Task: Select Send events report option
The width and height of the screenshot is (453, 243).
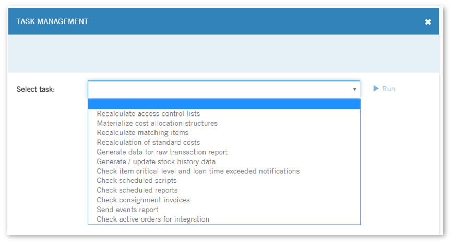Action: (224, 210)
